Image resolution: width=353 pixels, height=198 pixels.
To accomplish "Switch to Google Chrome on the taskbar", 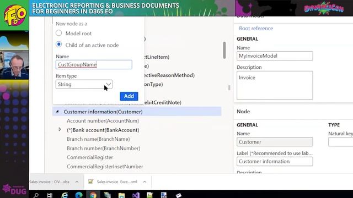I will click(x=93, y=195).
